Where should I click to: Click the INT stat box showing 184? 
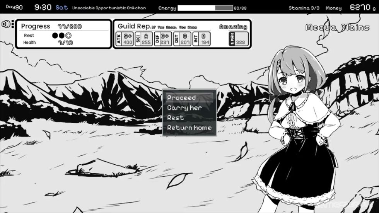pos(201,39)
